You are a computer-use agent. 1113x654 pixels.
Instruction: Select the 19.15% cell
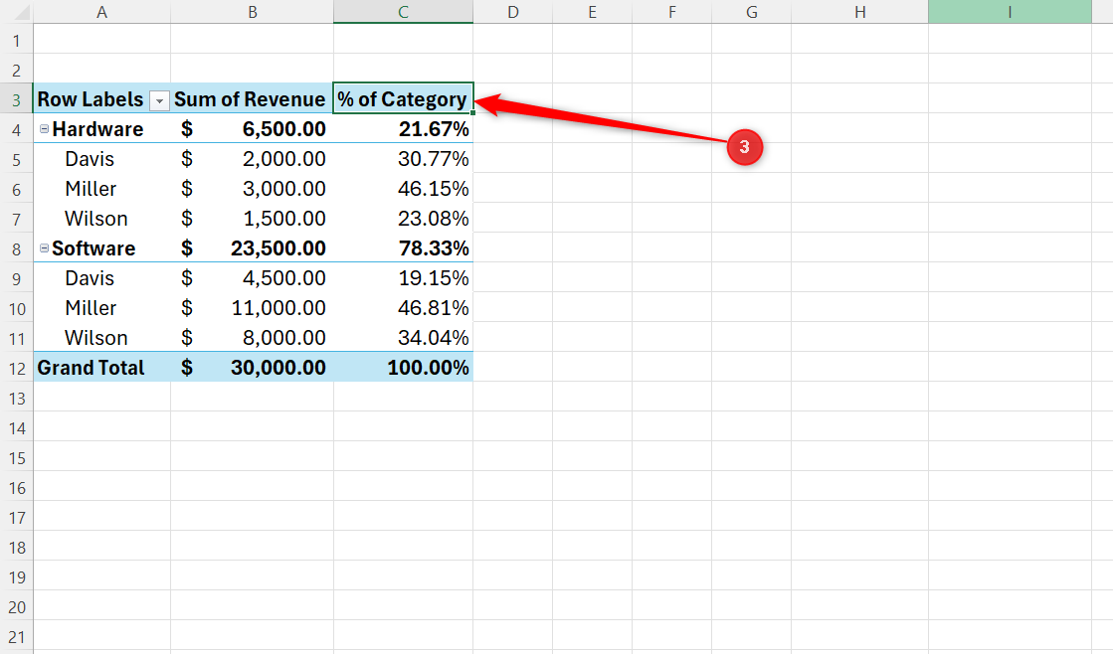pos(403,278)
